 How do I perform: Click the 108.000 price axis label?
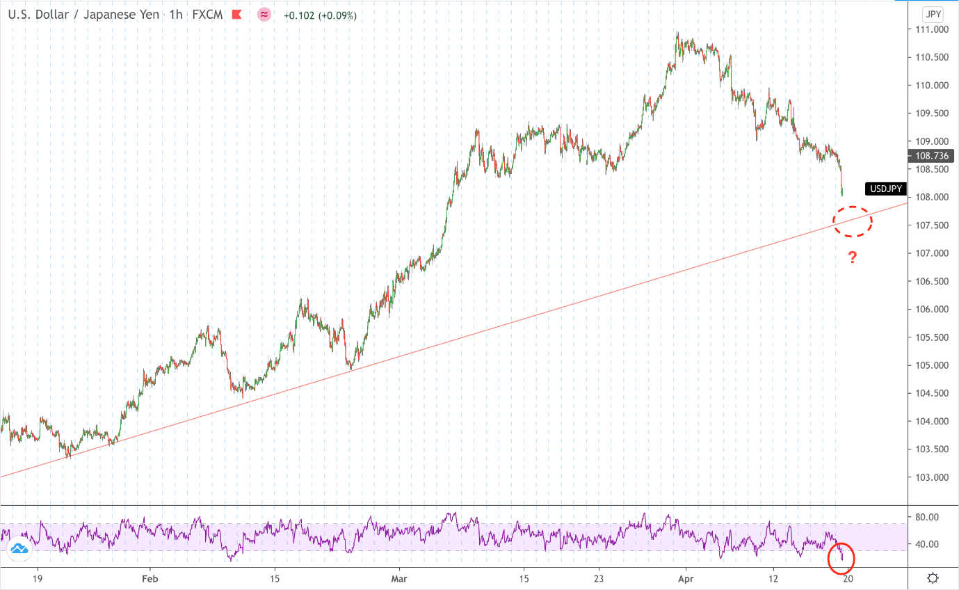[x=930, y=198]
